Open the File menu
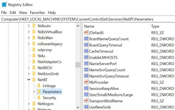This screenshot has width=175, height=110. pos(4,13)
